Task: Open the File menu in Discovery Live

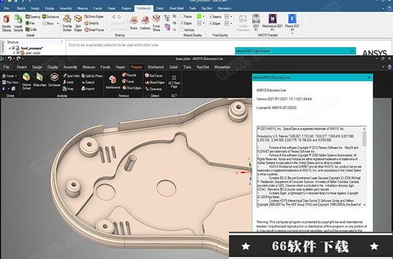Action: 7,67
